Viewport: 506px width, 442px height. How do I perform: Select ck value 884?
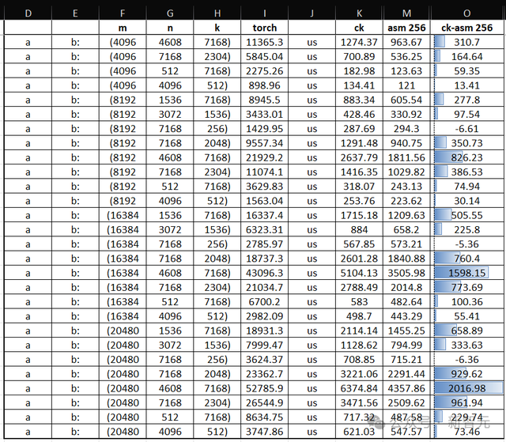point(359,230)
